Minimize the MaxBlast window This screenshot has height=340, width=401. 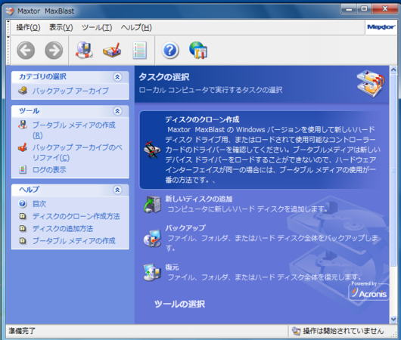349,9
